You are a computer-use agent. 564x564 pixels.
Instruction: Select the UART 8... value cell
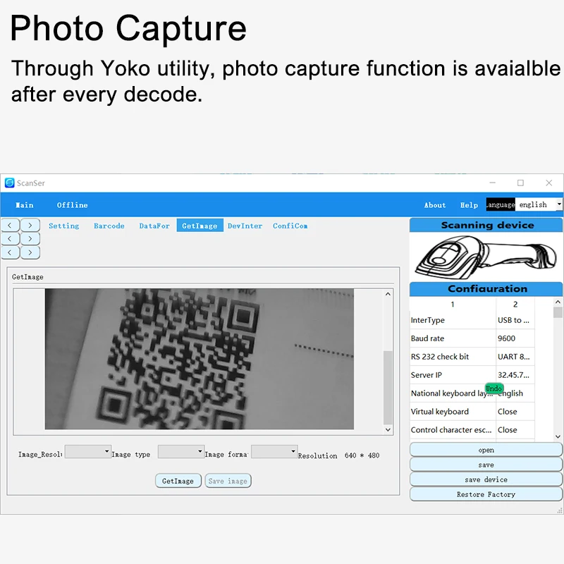(514, 357)
